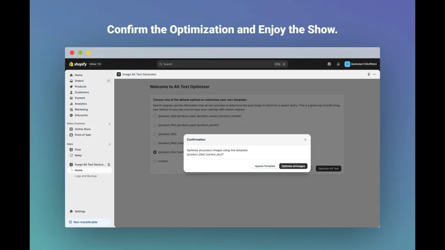
Task: Open the Flow app icon
Action: click(71, 149)
